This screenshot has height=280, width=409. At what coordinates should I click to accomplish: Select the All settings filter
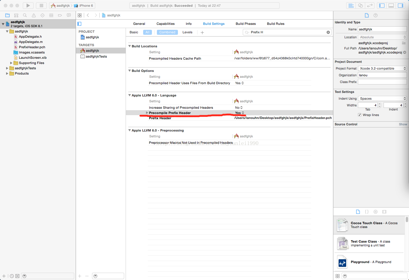pyautogui.click(x=148, y=32)
